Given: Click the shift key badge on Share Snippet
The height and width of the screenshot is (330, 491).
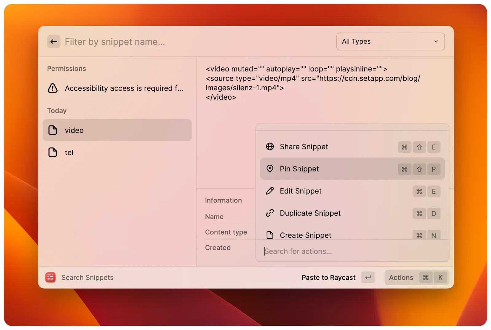Looking at the screenshot, I should [419, 147].
